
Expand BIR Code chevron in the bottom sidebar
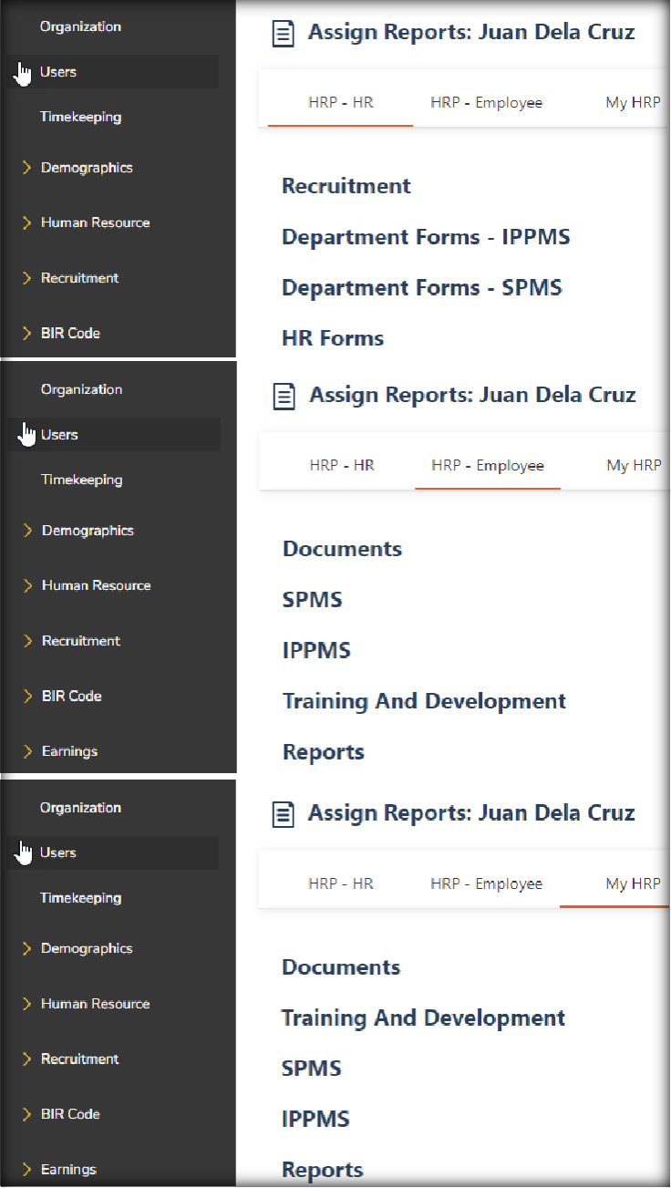(x=27, y=1114)
